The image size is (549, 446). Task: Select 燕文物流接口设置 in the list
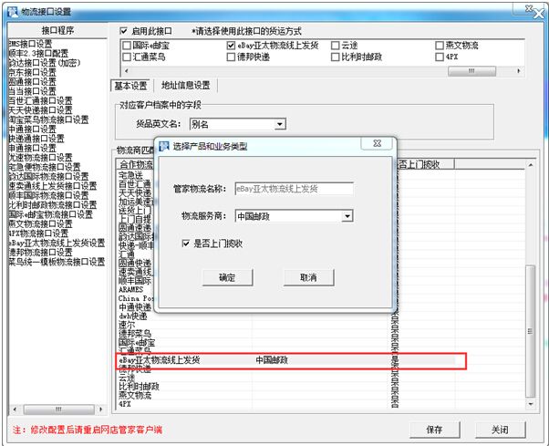[41, 223]
